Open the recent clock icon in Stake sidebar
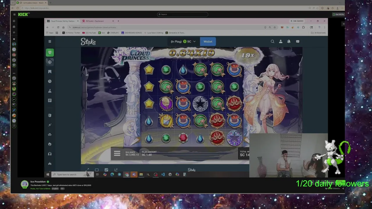Viewport: 372px width, 209px height. (50, 81)
